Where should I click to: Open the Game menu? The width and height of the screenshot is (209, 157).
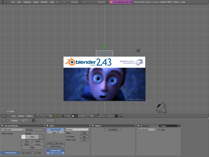point(36,2)
